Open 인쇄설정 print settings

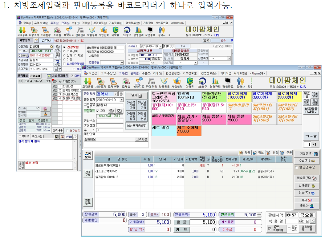click(x=307, y=186)
